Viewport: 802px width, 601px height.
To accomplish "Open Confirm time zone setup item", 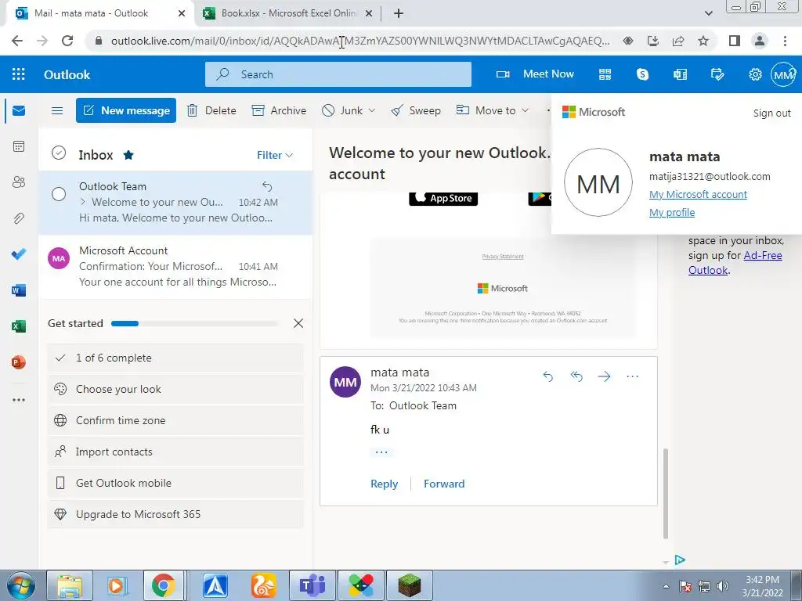I will pyautogui.click(x=175, y=420).
